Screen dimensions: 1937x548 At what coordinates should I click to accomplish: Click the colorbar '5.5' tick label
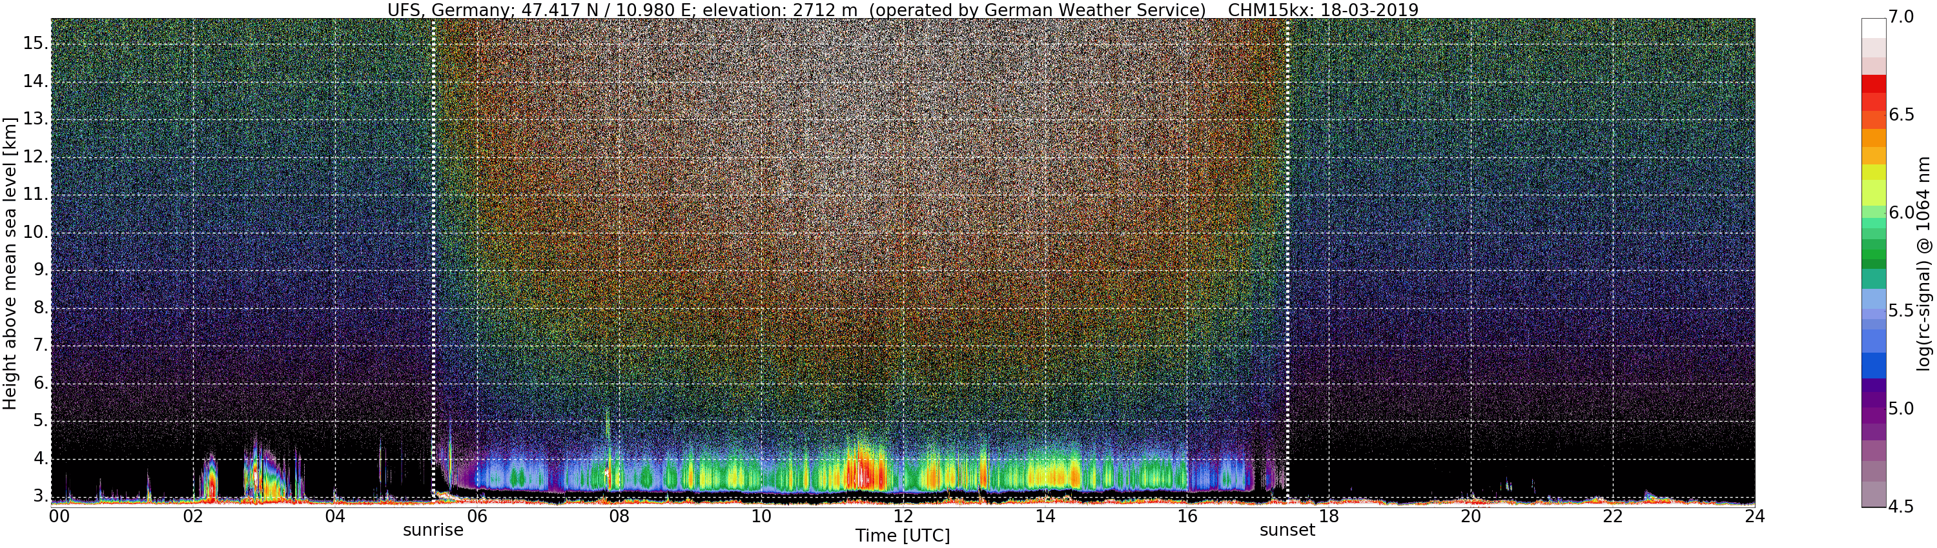[1901, 311]
